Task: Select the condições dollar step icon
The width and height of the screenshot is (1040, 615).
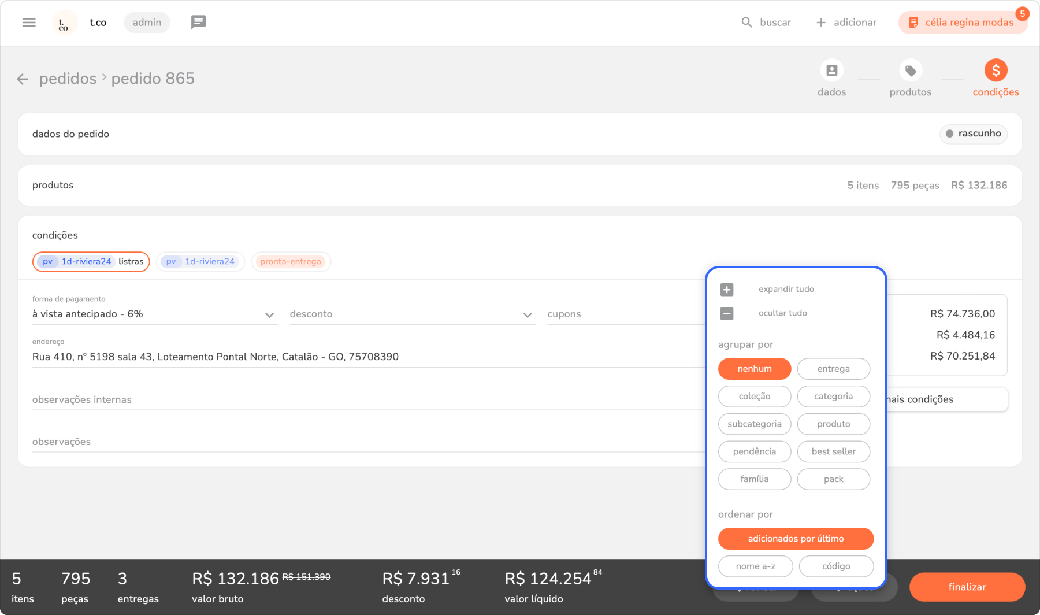Action: pyautogui.click(x=996, y=71)
